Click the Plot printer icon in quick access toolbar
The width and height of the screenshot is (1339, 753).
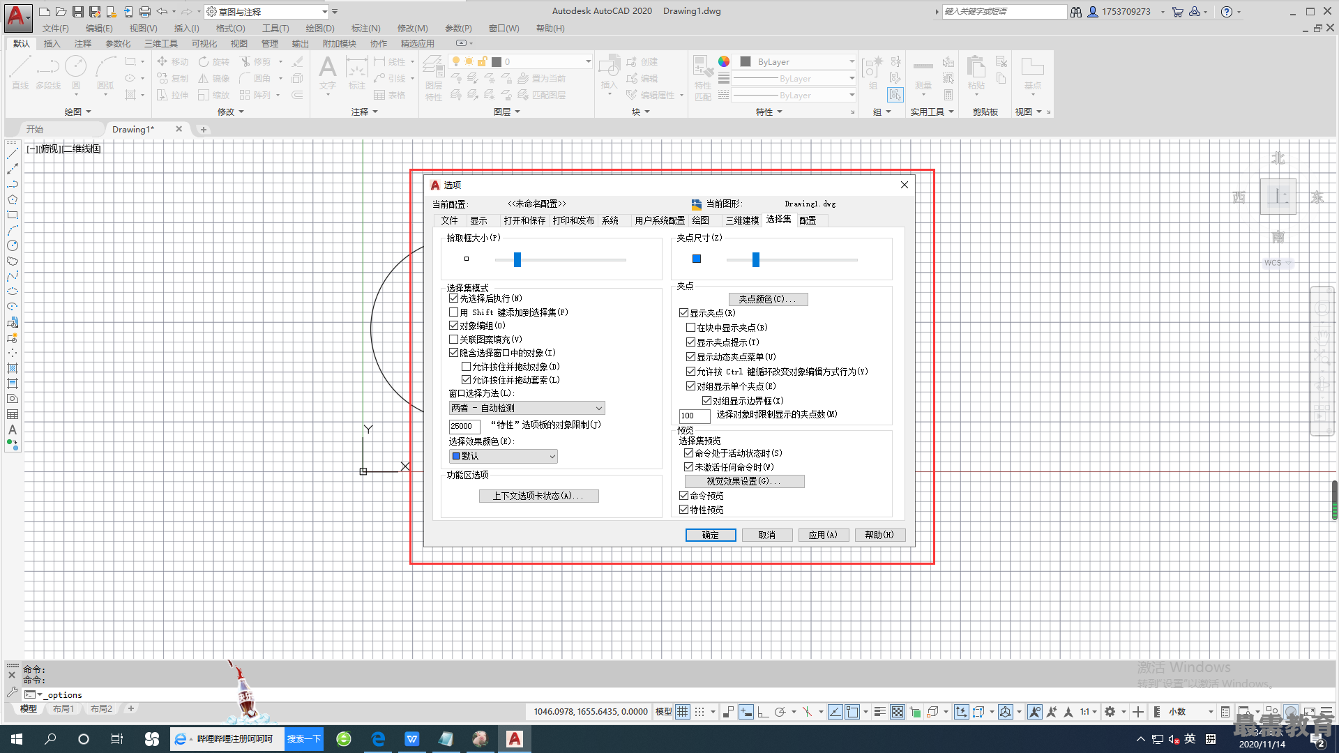[145, 12]
